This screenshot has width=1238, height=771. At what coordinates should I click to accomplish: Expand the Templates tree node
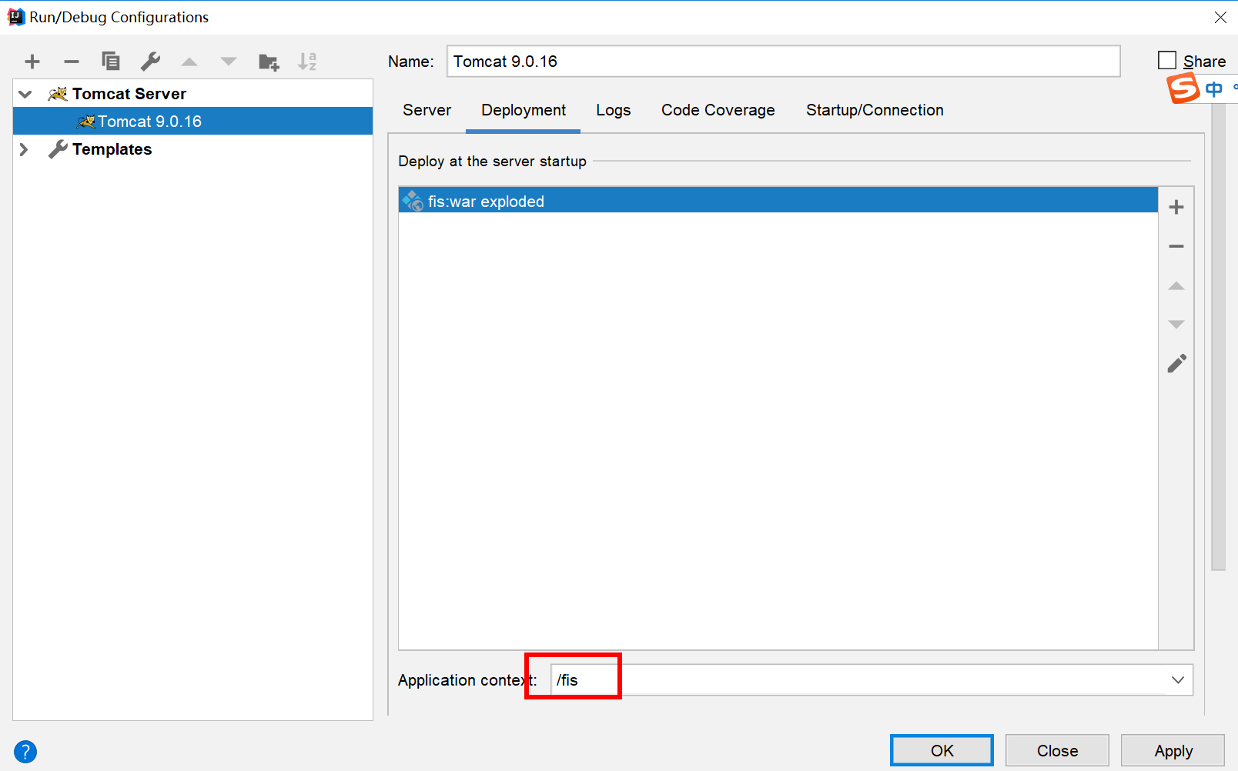pyautogui.click(x=24, y=149)
